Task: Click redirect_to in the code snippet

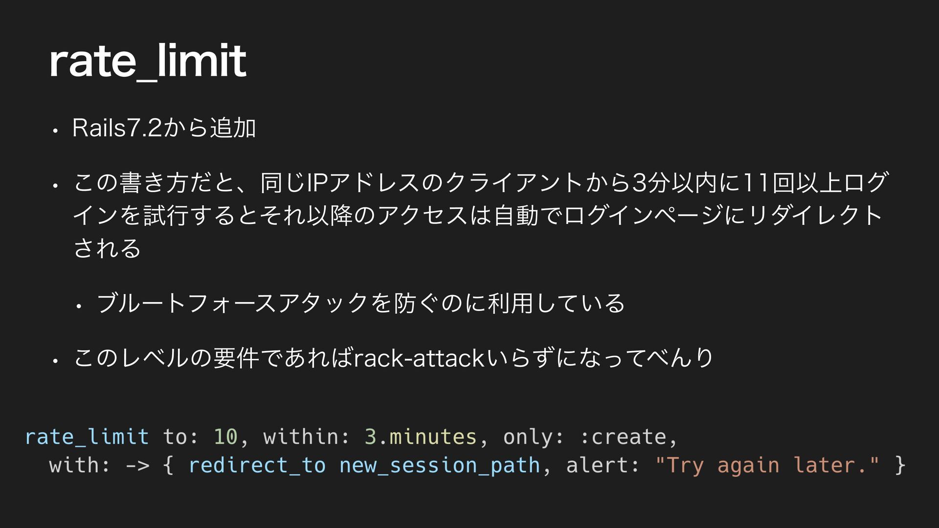Action: click(257, 465)
